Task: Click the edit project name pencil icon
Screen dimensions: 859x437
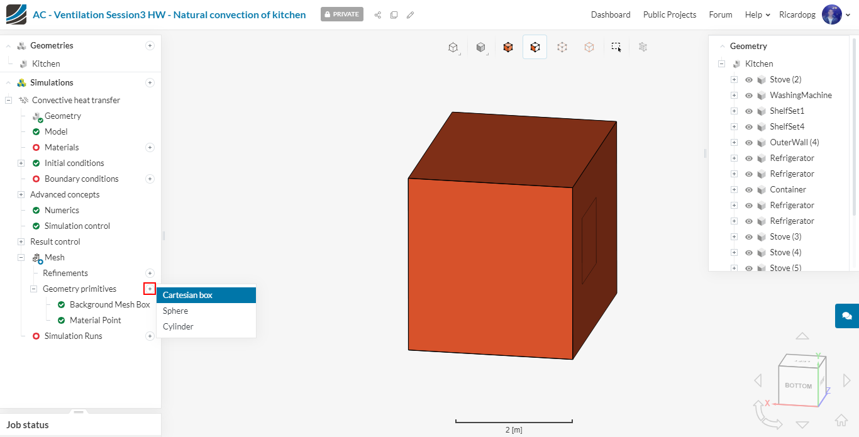Action: [x=410, y=14]
